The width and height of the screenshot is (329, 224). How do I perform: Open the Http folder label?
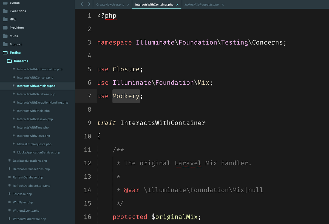point(13,19)
